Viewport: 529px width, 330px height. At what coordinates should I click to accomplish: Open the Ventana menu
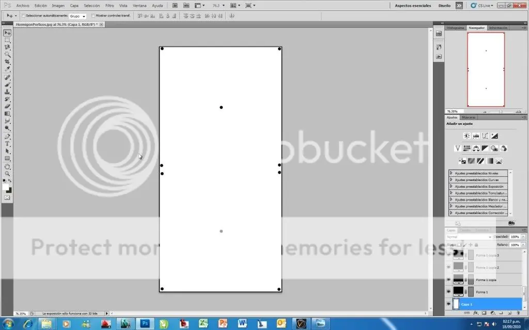[x=139, y=6]
